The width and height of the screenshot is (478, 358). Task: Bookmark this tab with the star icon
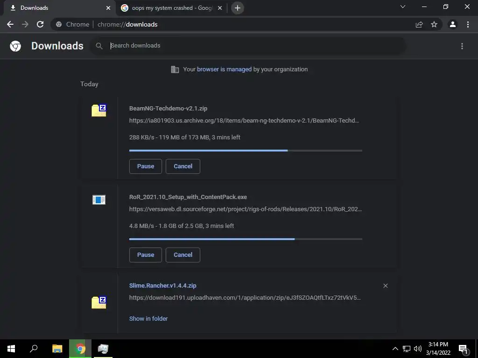pos(434,24)
